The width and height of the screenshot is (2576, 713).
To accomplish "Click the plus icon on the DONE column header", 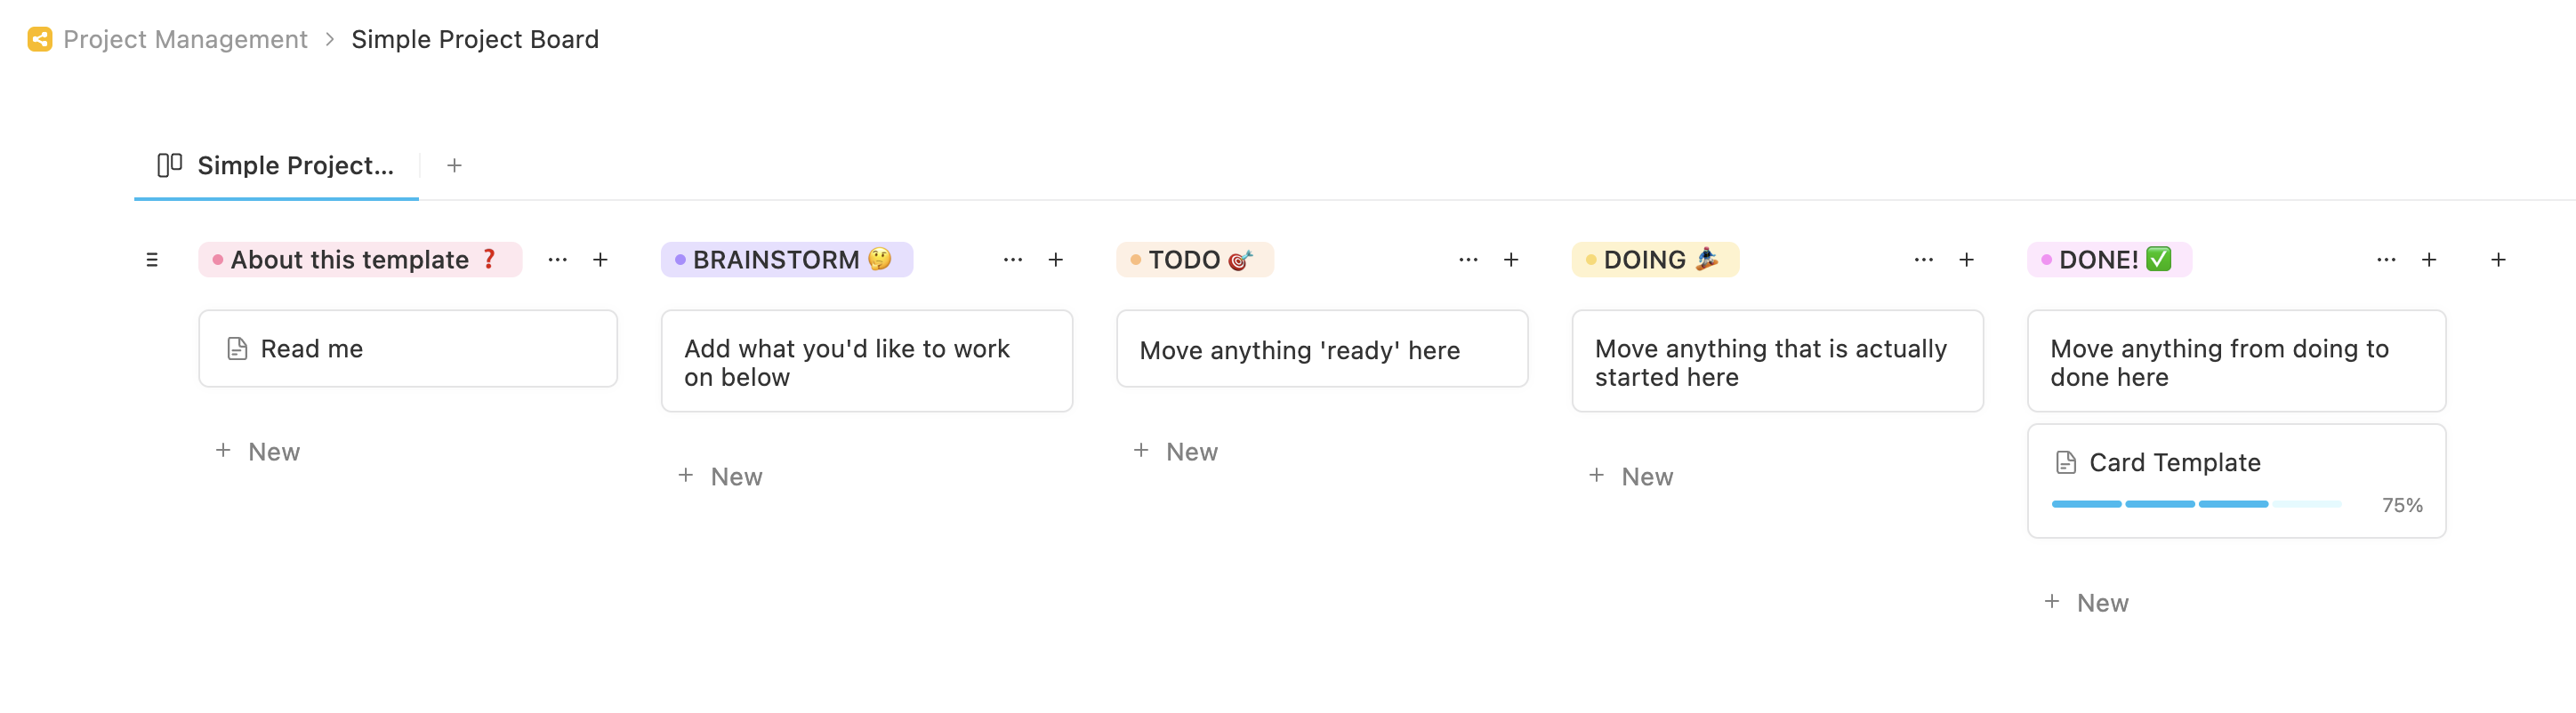I will tap(2429, 259).
